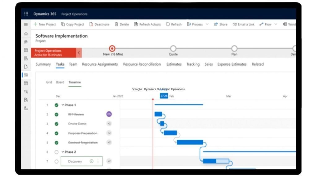Switch to Board view
Viewport: 317px width, 178px height.
[x=60, y=82]
